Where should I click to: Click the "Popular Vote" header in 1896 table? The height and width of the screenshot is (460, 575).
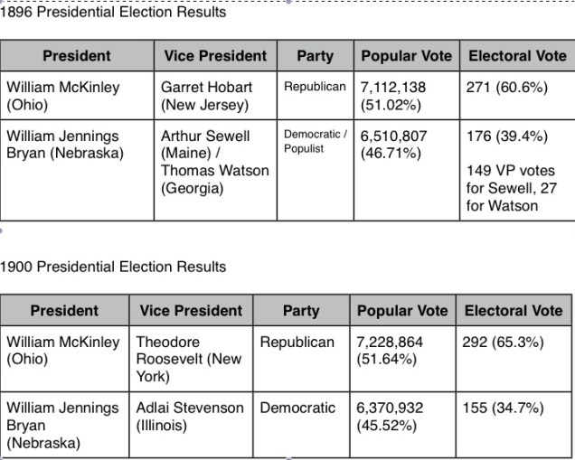tap(407, 56)
